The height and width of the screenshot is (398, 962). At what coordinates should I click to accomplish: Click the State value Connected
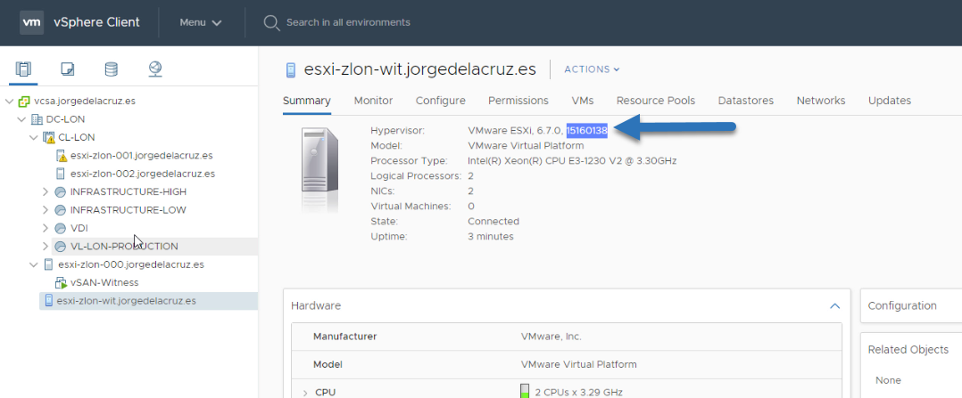click(493, 221)
